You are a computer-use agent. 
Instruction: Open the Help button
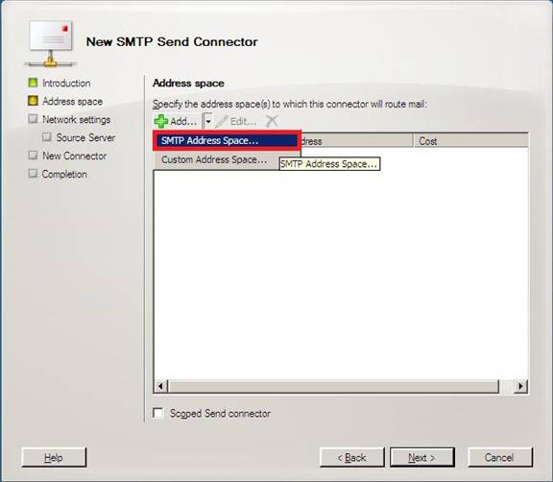(x=54, y=457)
